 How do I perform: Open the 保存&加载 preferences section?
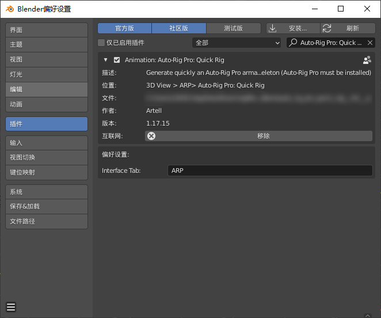tap(47, 206)
